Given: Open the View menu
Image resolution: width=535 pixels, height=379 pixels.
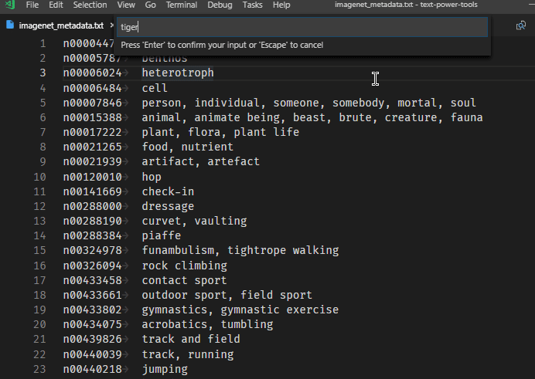Looking at the screenshot, I should pos(126,5).
